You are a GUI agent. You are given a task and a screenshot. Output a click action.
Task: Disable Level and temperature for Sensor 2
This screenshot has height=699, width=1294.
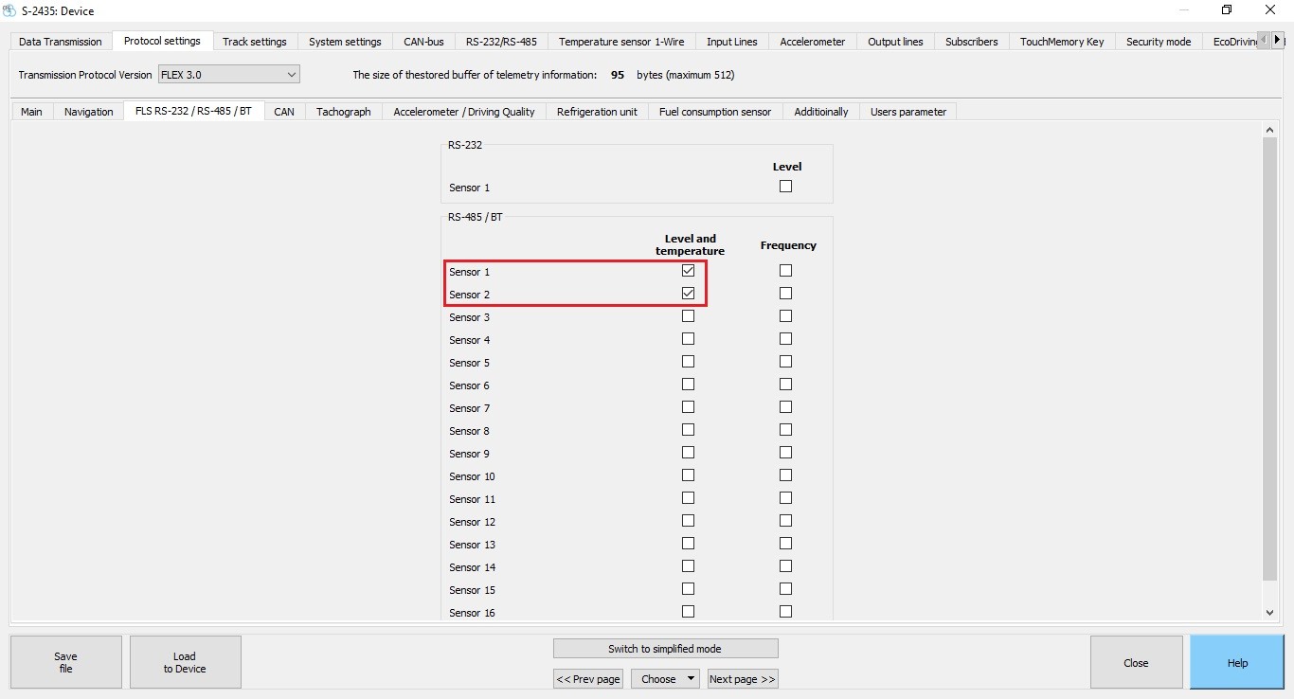pyautogui.click(x=687, y=293)
